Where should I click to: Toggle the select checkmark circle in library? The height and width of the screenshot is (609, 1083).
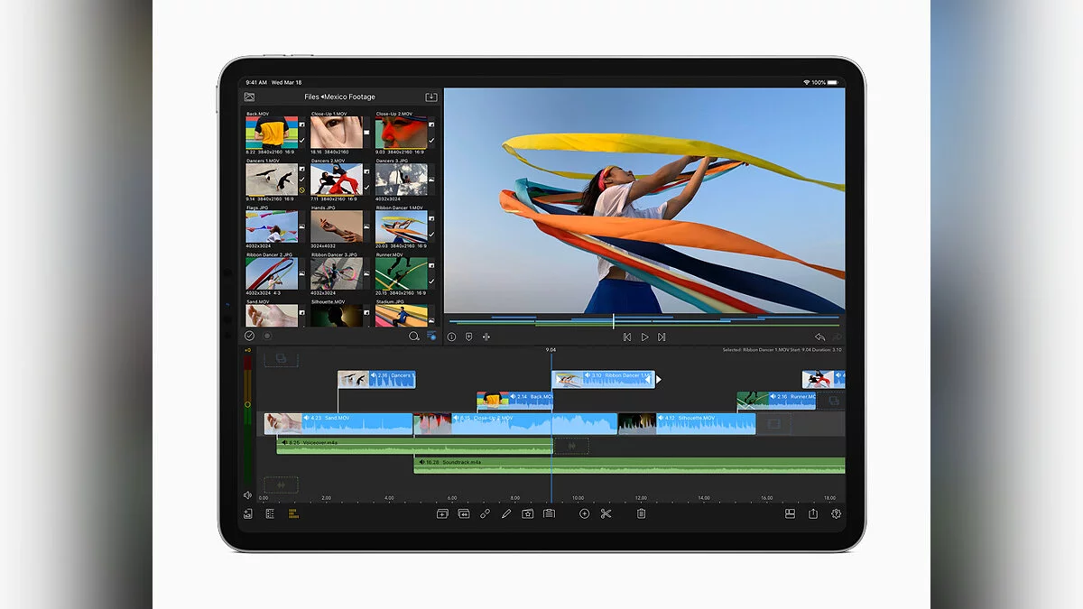250,336
